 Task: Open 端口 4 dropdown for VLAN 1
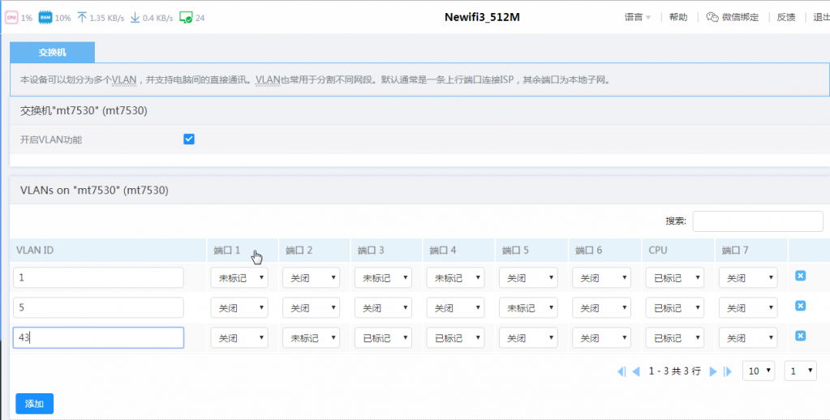[455, 277]
